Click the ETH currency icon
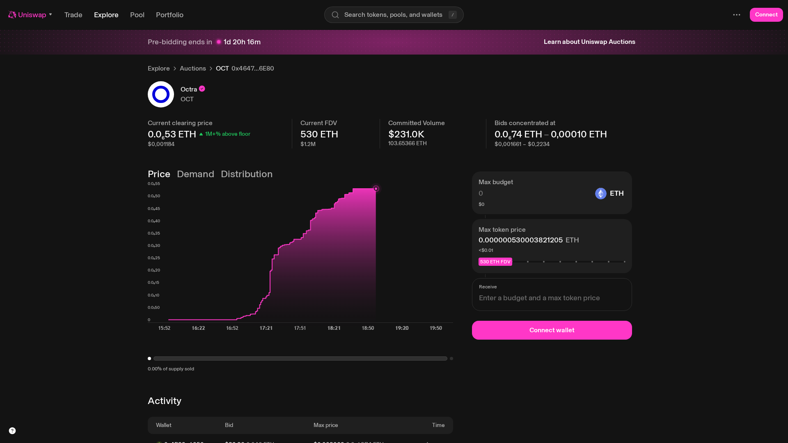 coord(601,194)
